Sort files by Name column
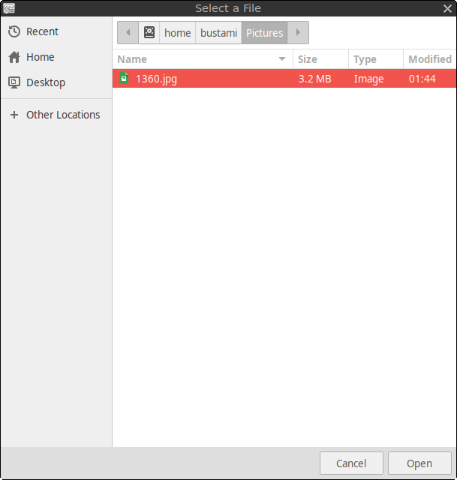Viewport: 457px width, 480px height. 203,59
